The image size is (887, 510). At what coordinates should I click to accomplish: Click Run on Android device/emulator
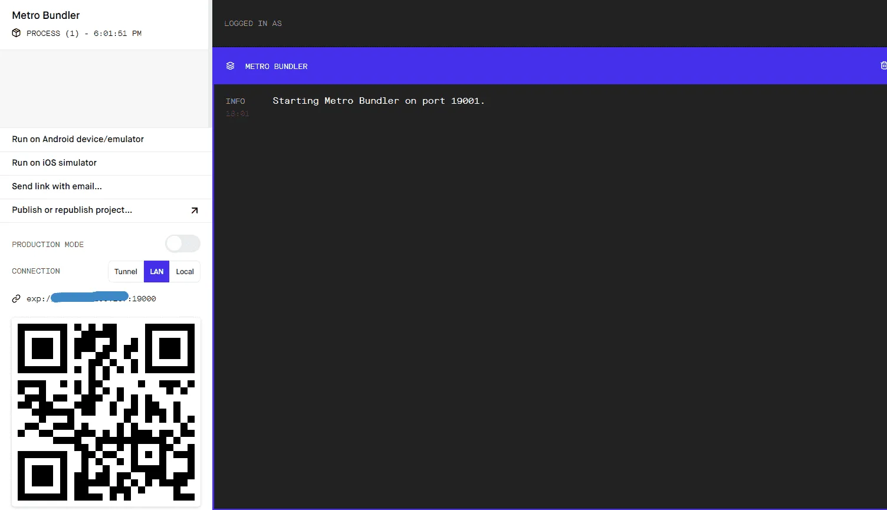coord(78,139)
